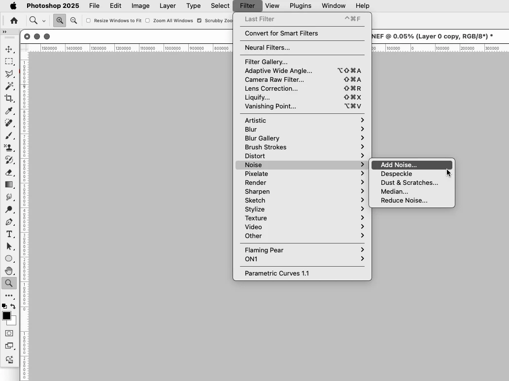Open Camera Raw Filter
The width and height of the screenshot is (509, 381).
[x=302, y=79]
